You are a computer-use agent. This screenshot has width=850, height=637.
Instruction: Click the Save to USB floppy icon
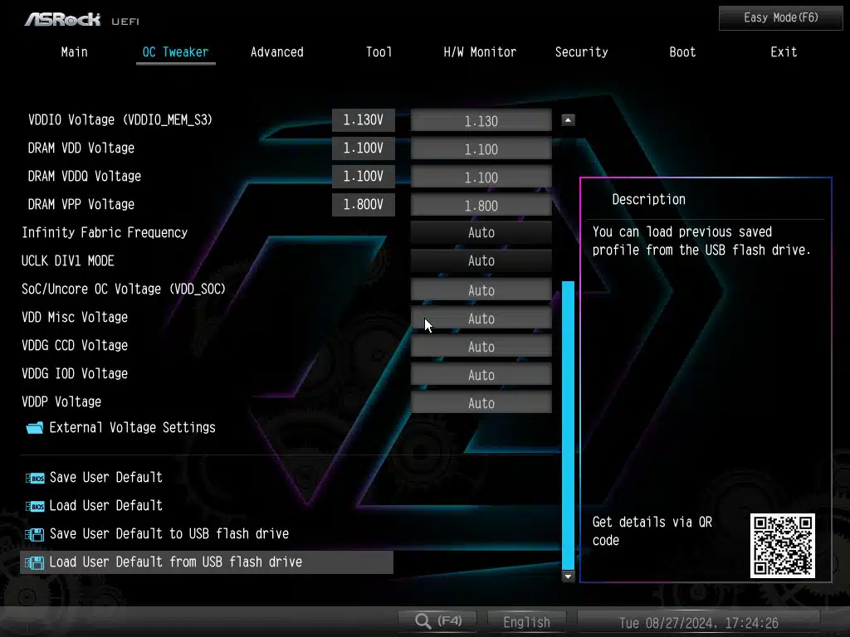click(35, 534)
